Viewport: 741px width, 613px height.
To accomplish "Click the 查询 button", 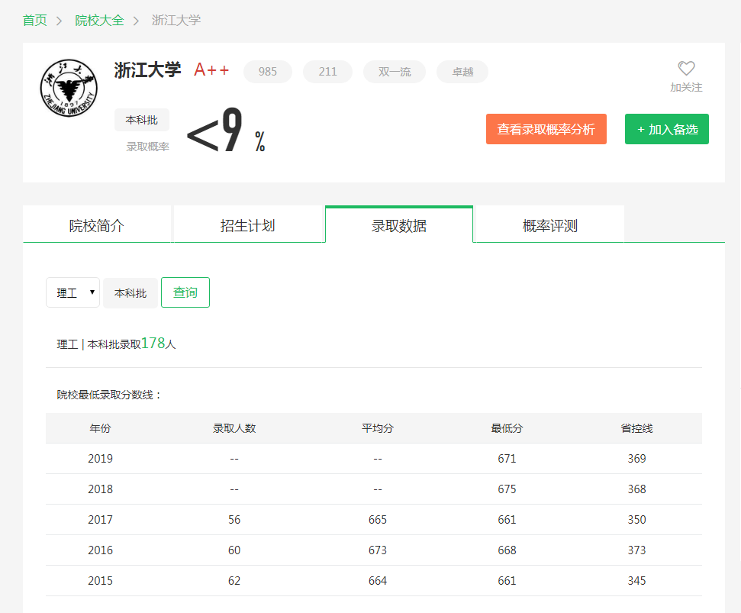I will (x=185, y=292).
